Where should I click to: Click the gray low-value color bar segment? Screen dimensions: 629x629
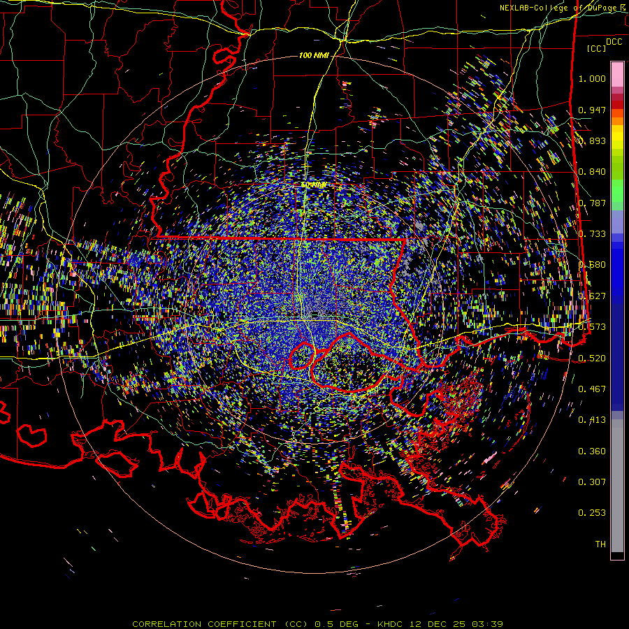(617, 486)
